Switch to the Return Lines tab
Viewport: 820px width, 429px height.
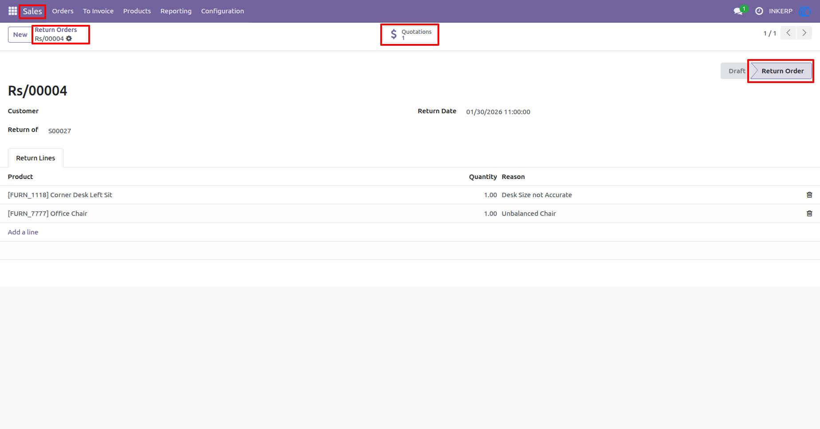(35, 158)
